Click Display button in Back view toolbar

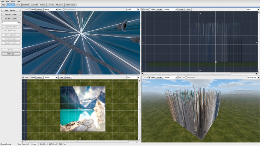tap(159, 10)
